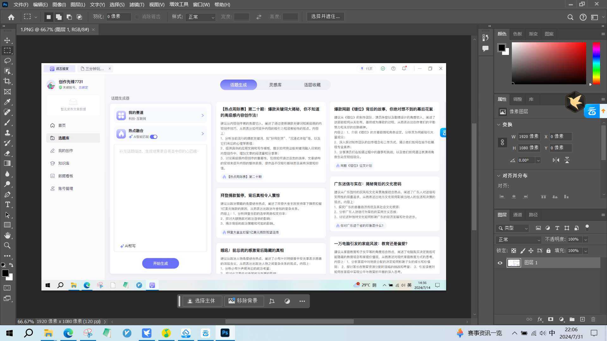Image resolution: width=607 pixels, height=341 pixels.
Task: Select the Eraser tool
Action: pyautogui.click(x=7, y=153)
